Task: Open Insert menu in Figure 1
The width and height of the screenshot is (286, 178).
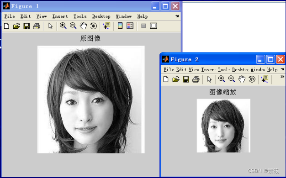Action: (60, 16)
